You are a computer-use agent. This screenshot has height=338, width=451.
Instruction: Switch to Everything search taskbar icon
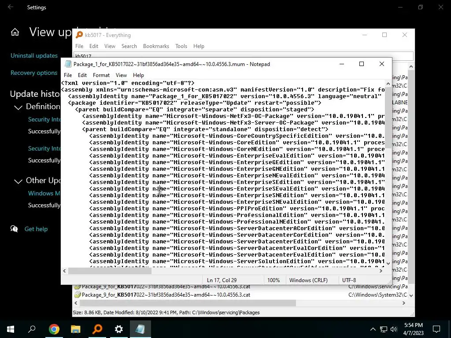(97, 329)
